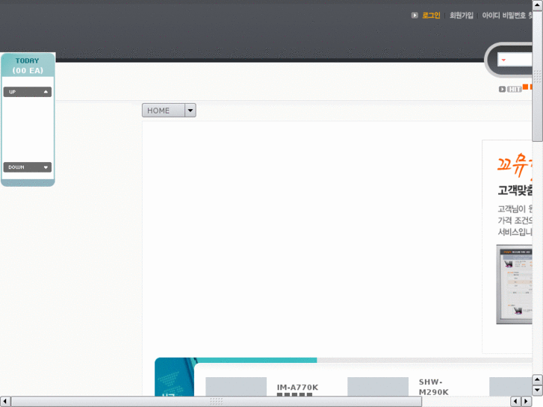
Task: Click the UP button in the TODAY panel
Action: (28, 92)
